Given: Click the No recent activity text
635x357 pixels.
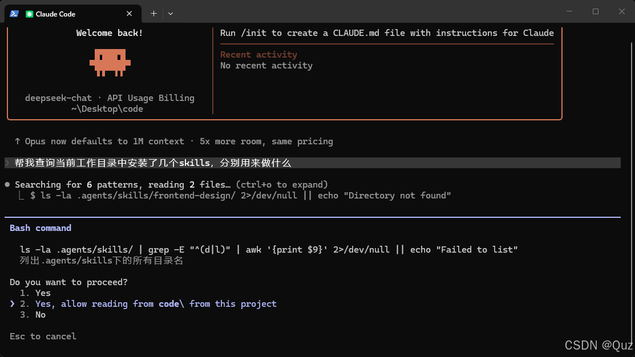Looking at the screenshot, I should tap(266, 66).
